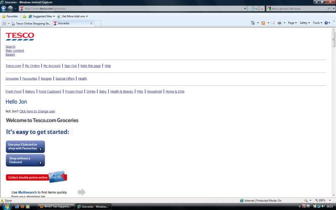Click the address bar URL field
This screenshot has width=336, height=210.
click(126, 8)
